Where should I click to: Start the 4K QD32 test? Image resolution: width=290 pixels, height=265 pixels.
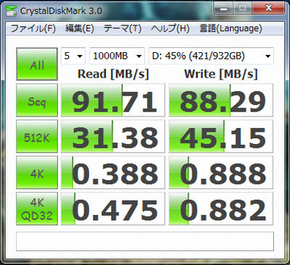tap(37, 209)
